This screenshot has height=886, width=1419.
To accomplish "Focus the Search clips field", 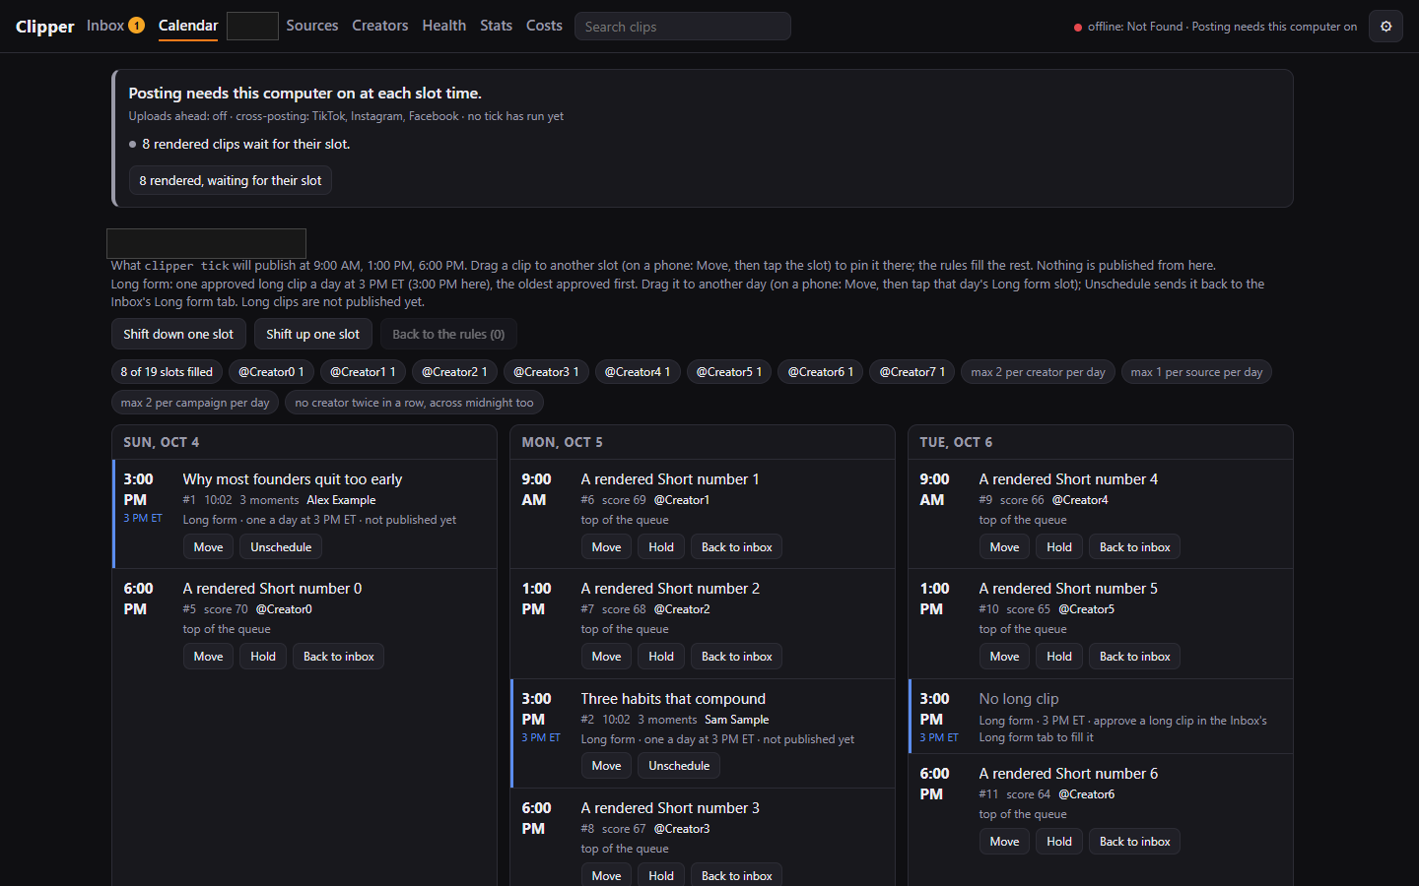I will pos(683,27).
